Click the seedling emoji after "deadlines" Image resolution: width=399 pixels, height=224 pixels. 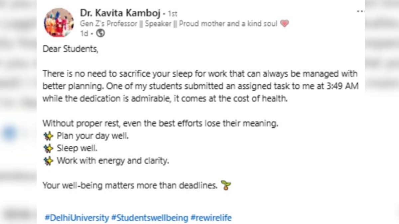click(226, 186)
